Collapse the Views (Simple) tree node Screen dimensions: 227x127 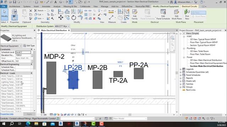tap(181, 34)
